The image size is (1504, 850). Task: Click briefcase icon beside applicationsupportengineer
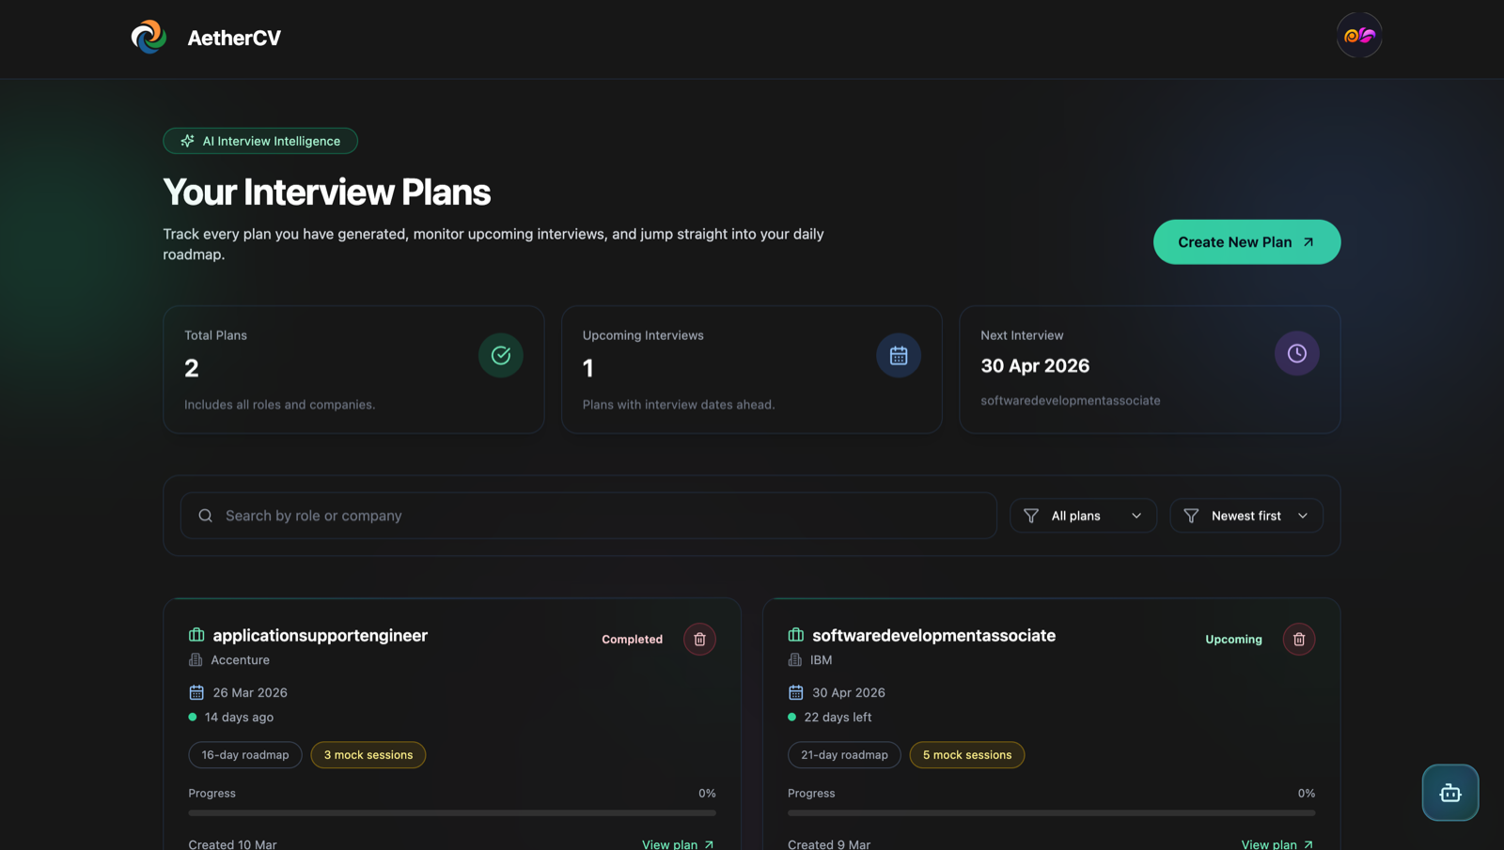coord(196,635)
